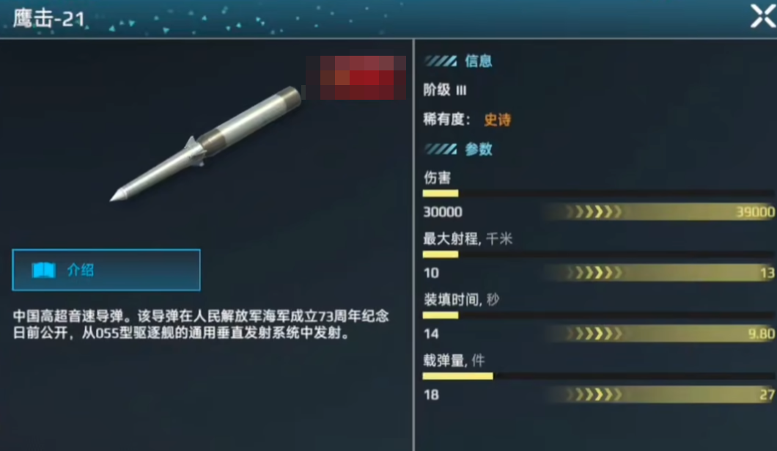
Task: Select the 信息 section heading
Action: click(478, 61)
